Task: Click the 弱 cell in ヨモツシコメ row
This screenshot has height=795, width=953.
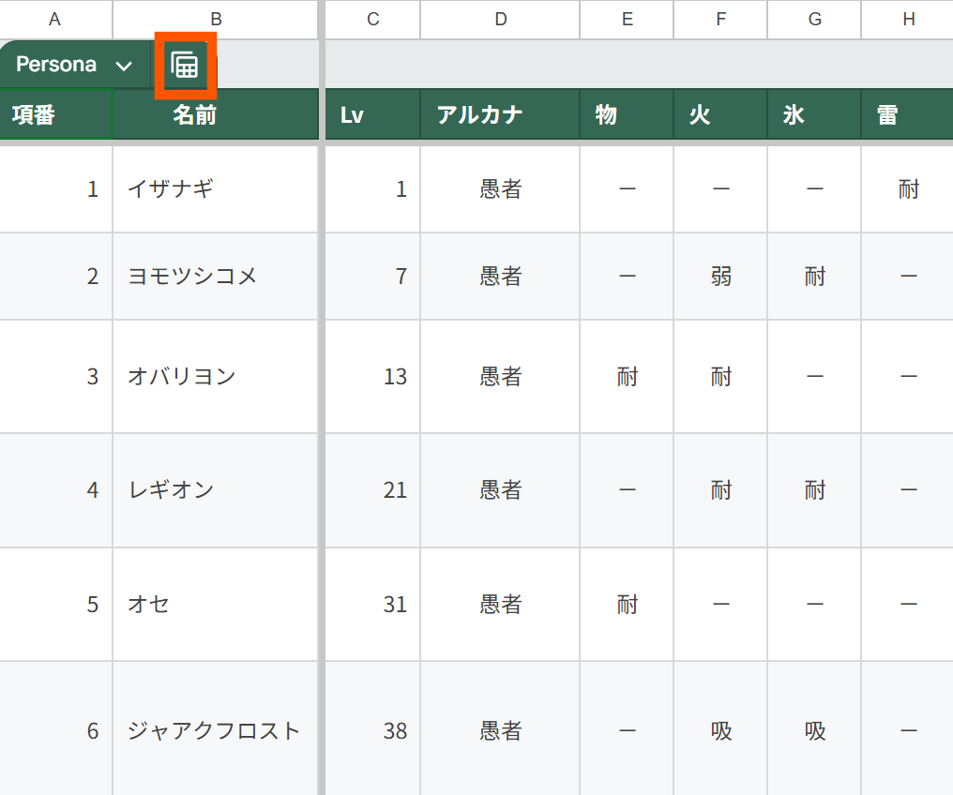Action: 720,277
